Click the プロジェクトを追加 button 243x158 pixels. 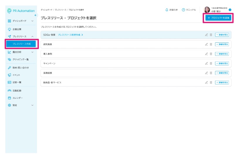coord(218,18)
